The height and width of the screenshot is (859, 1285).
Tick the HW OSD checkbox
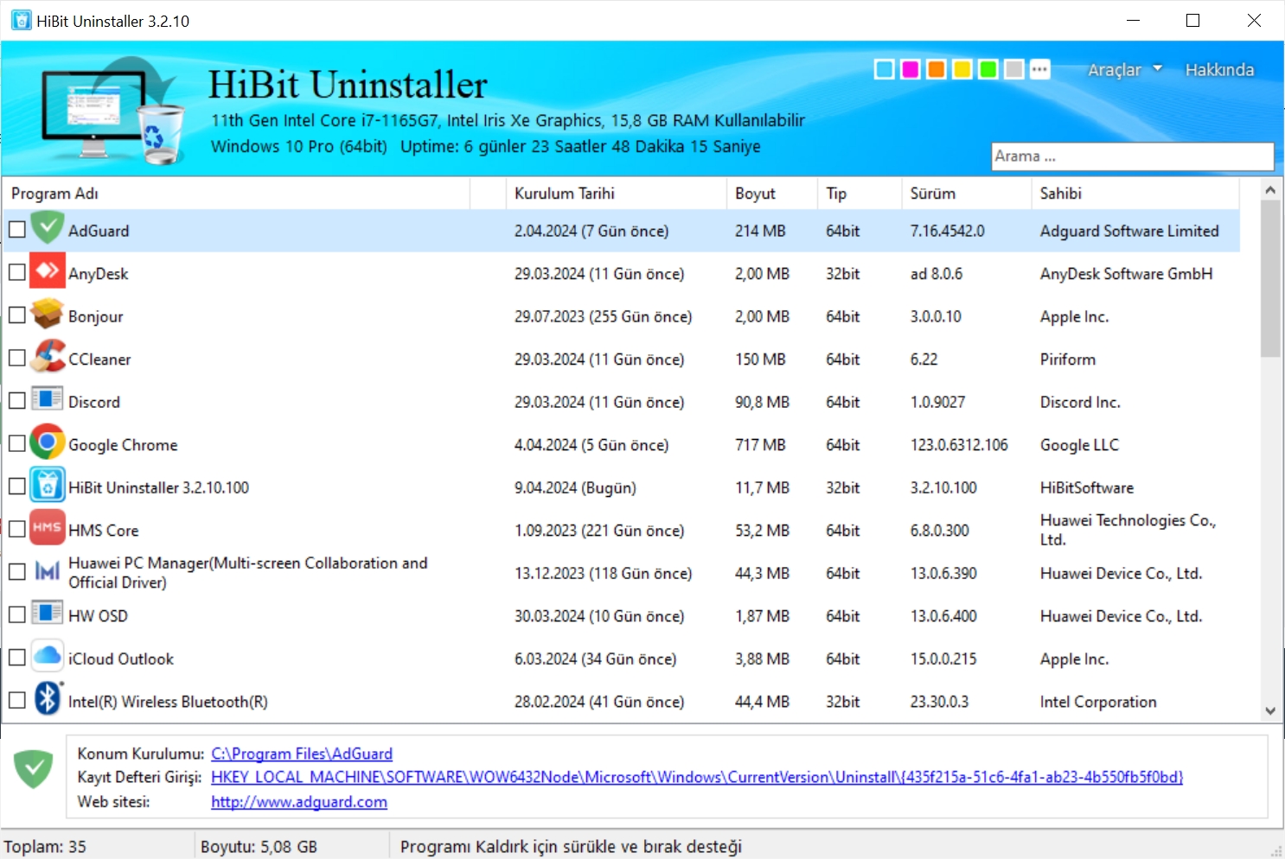[17, 614]
